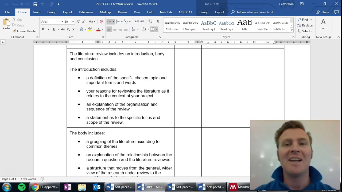Apply the Heading 1 style
The width and height of the screenshot is (342, 192).
click(208, 25)
